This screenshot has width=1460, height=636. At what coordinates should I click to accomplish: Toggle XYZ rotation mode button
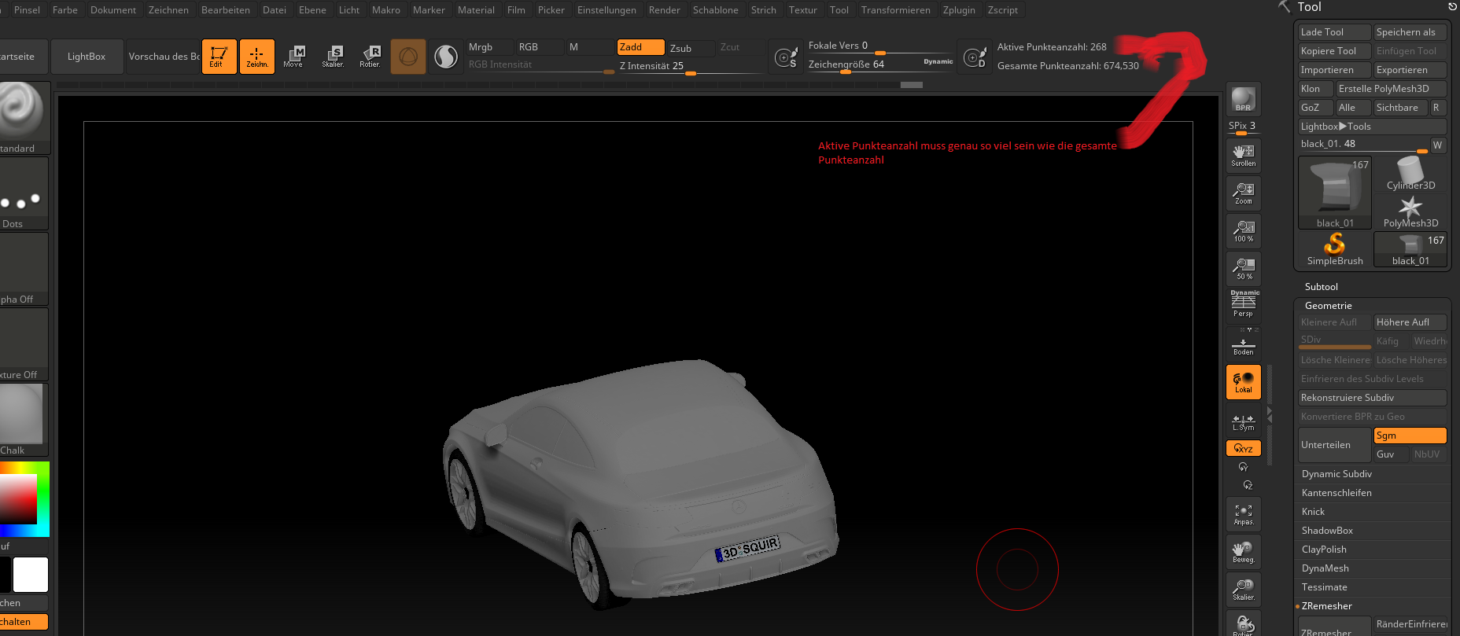[x=1244, y=448]
